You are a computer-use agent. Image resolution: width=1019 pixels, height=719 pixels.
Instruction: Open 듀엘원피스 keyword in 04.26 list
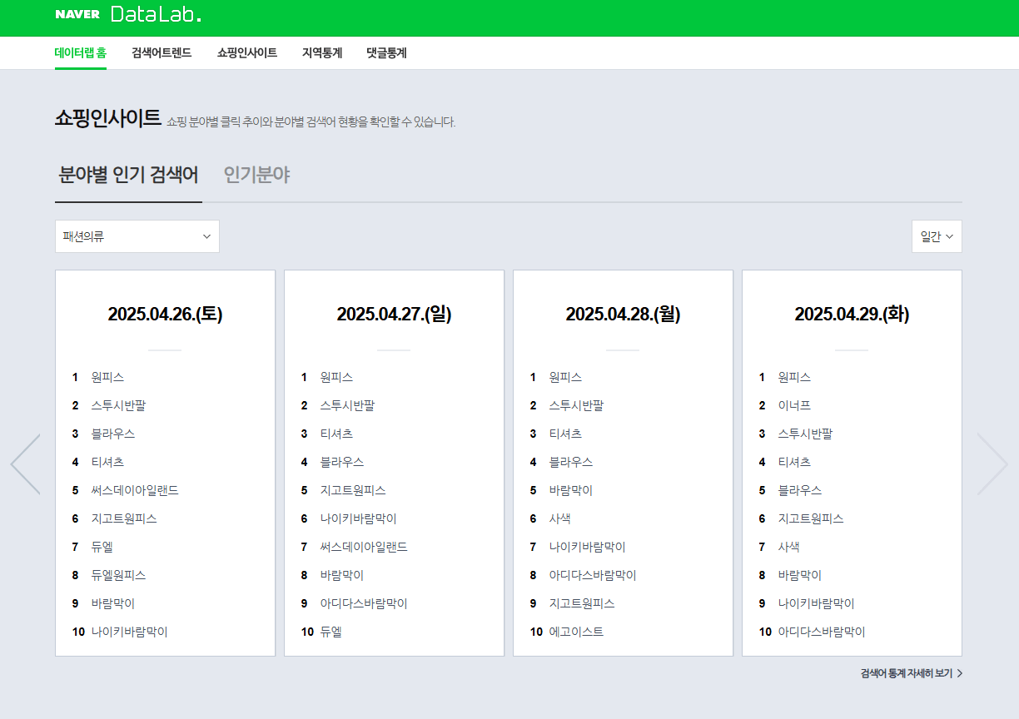(x=118, y=575)
